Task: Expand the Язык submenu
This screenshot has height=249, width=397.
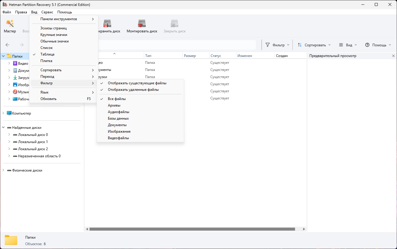Action: pyautogui.click(x=64, y=92)
